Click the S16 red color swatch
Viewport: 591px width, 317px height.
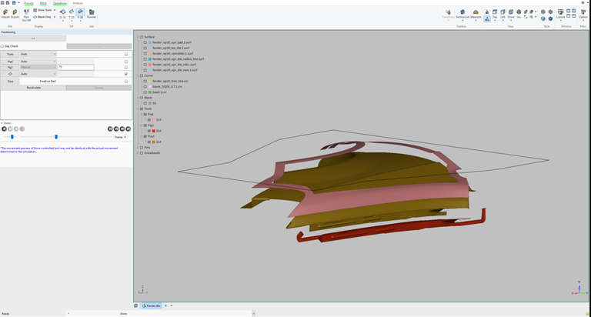tap(153, 131)
